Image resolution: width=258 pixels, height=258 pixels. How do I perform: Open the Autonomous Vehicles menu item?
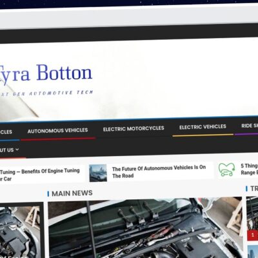tap(57, 130)
